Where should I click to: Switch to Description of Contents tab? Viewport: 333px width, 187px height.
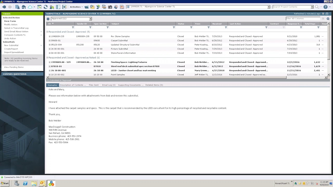pos(73,85)
